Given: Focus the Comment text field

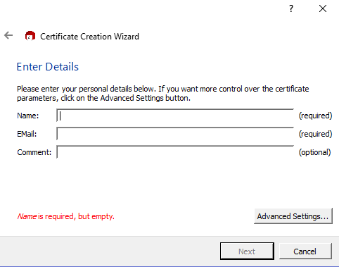Looking at the screenshot, I should coord(175,152).
